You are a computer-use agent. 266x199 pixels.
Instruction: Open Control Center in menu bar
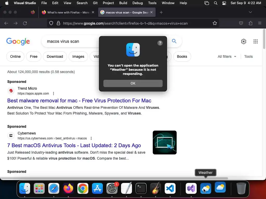point(224,3)
